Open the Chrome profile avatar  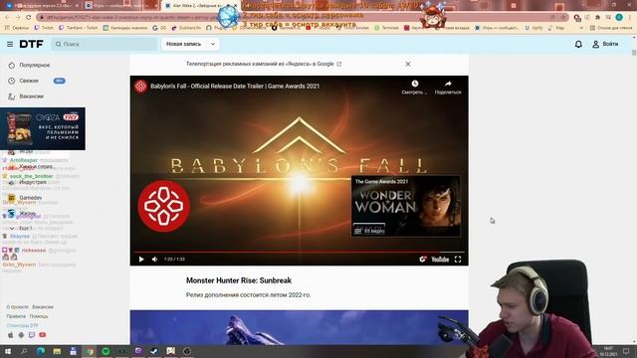point(619,17)
